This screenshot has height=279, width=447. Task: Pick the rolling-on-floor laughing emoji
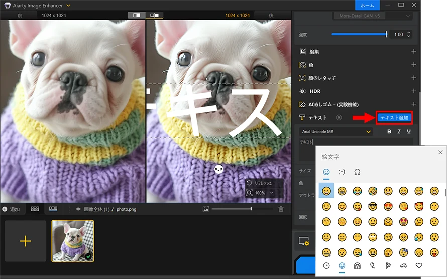point(373,191)
